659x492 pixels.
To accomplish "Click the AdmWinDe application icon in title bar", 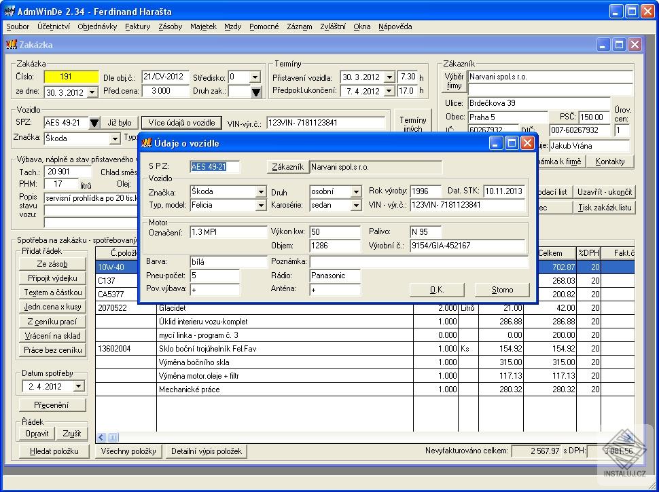I will (11, 11).
